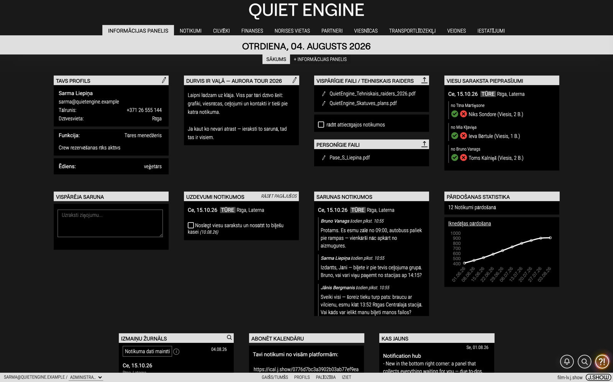Open the Cilvēki menu

(x=221, y=31)
